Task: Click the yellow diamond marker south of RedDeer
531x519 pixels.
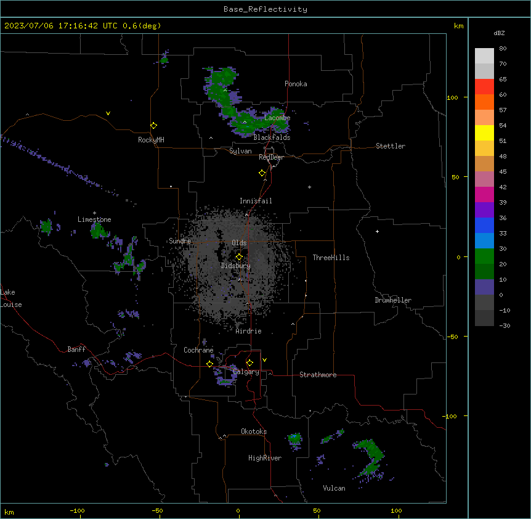Action: [x=262, y=173]
